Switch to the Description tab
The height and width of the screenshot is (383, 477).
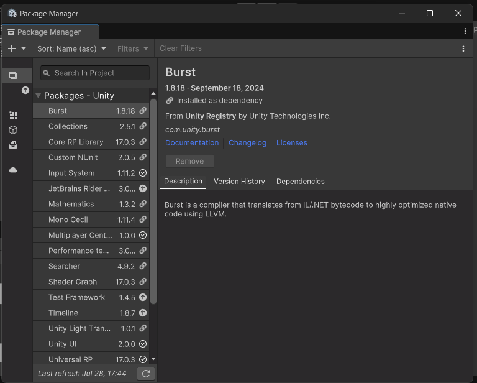pos(183,182)
